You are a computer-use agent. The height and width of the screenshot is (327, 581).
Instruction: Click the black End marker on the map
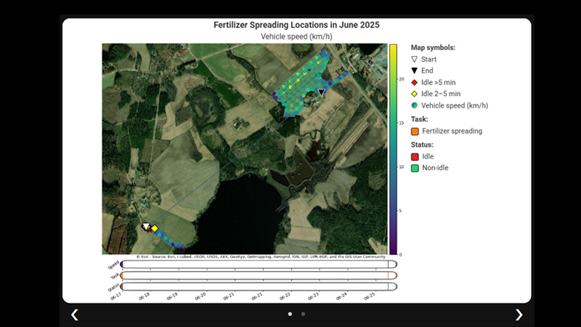[x=321, y=93]
